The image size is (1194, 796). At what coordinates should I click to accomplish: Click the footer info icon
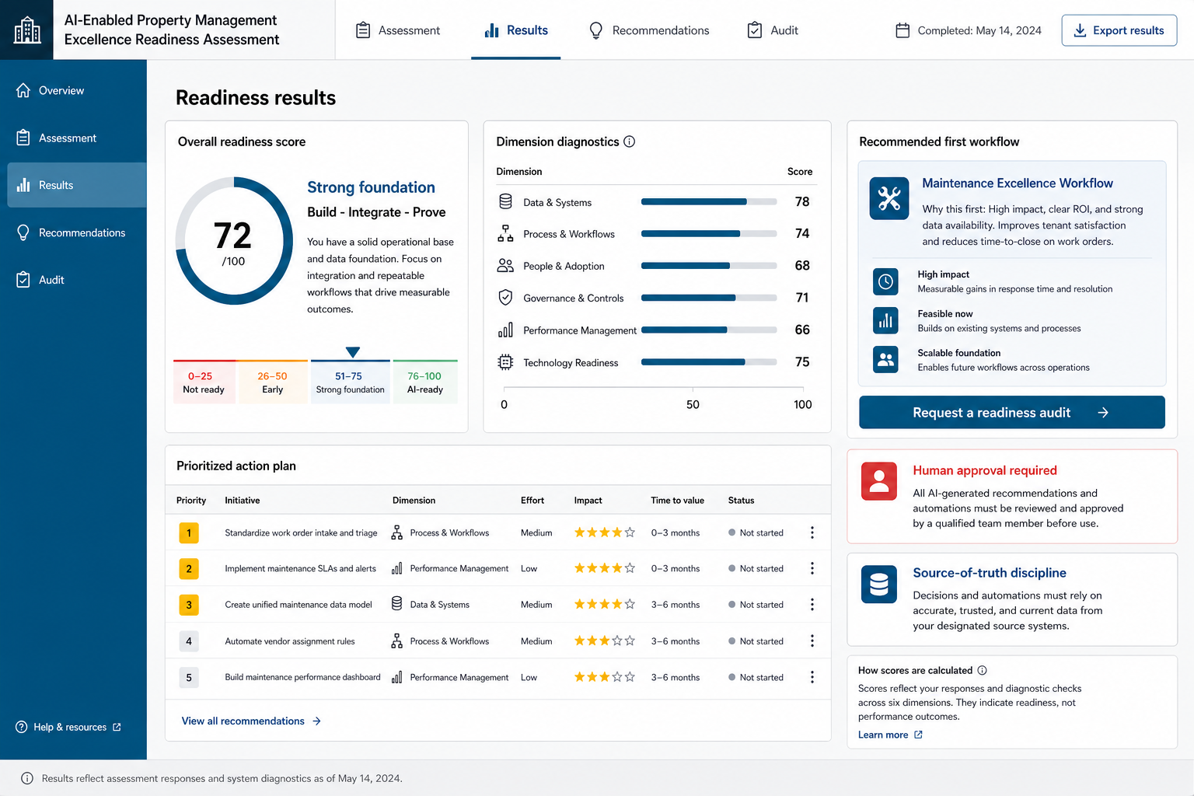click(27, 778)
